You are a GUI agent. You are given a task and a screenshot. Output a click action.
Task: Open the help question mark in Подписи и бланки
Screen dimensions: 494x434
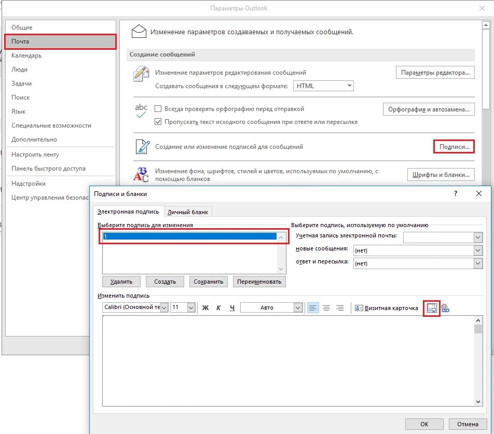click(456, 193)
